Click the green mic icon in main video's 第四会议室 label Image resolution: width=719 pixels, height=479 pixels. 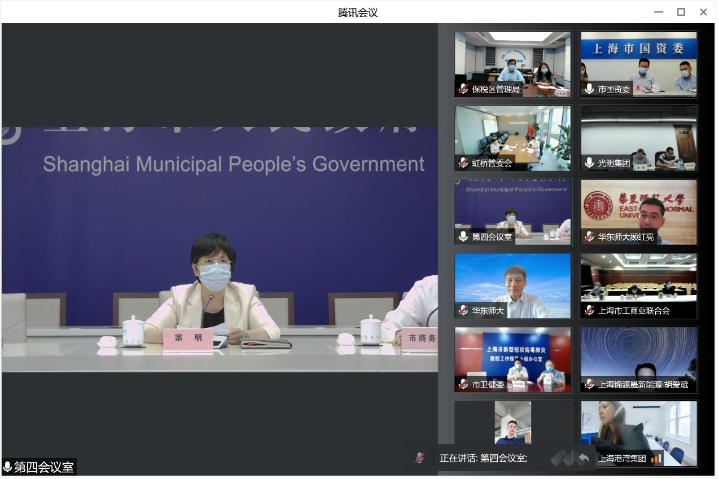8,467
